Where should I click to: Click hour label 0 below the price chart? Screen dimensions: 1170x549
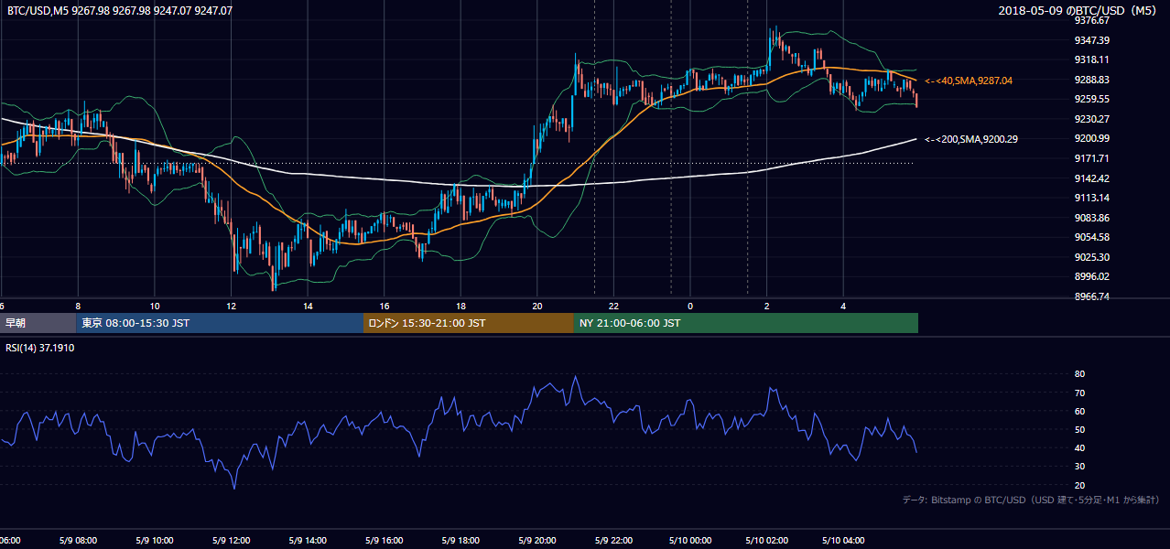690,307
